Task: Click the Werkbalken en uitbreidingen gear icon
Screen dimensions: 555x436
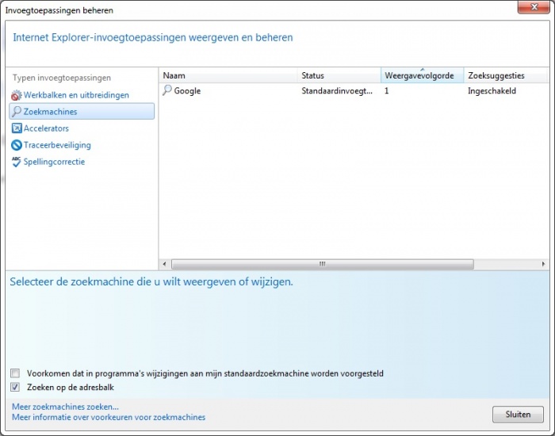Action: coord(17,95)
